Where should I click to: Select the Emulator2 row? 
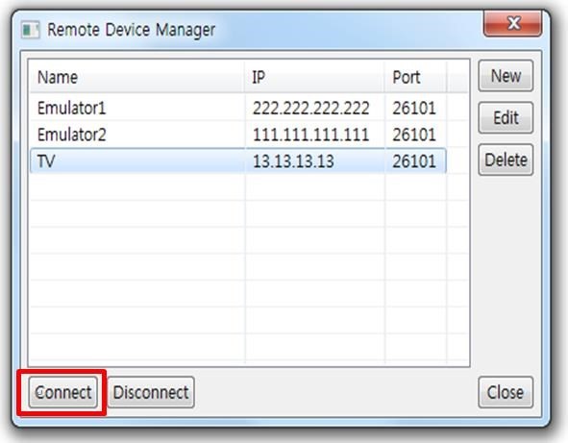[238, 135]
